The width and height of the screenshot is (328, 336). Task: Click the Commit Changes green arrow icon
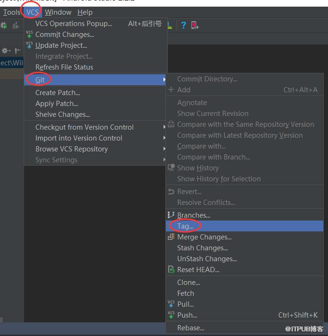coord(29,34)
